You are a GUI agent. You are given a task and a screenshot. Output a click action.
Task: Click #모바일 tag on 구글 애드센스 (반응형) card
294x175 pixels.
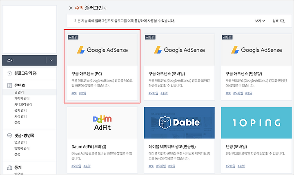click(x=238, y=93)
